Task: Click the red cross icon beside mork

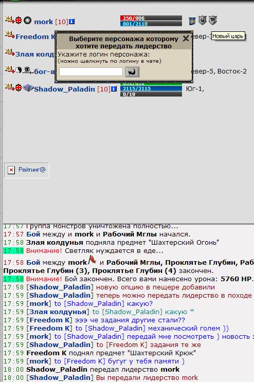Action: coord(19,21)
